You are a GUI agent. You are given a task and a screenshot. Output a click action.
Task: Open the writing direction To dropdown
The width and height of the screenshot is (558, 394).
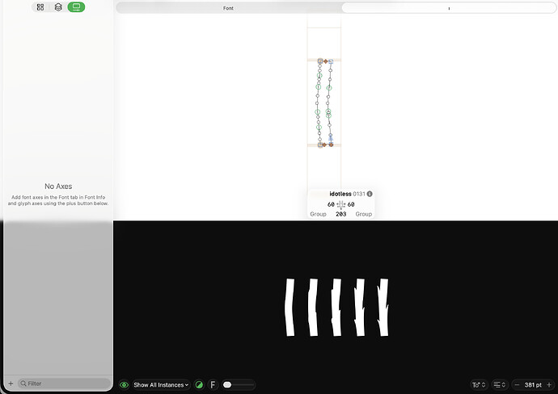click(x=478, y=385)
